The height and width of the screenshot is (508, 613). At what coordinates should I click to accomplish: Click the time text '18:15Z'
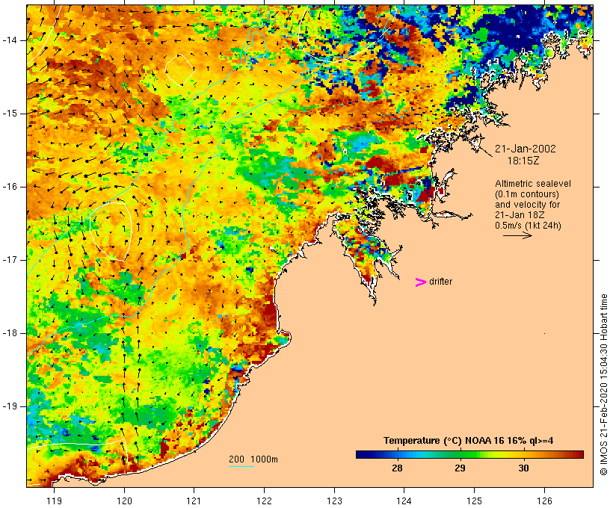[x=523, y=160]
